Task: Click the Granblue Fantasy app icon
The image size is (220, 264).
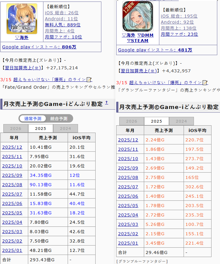Action: (138, 16)
